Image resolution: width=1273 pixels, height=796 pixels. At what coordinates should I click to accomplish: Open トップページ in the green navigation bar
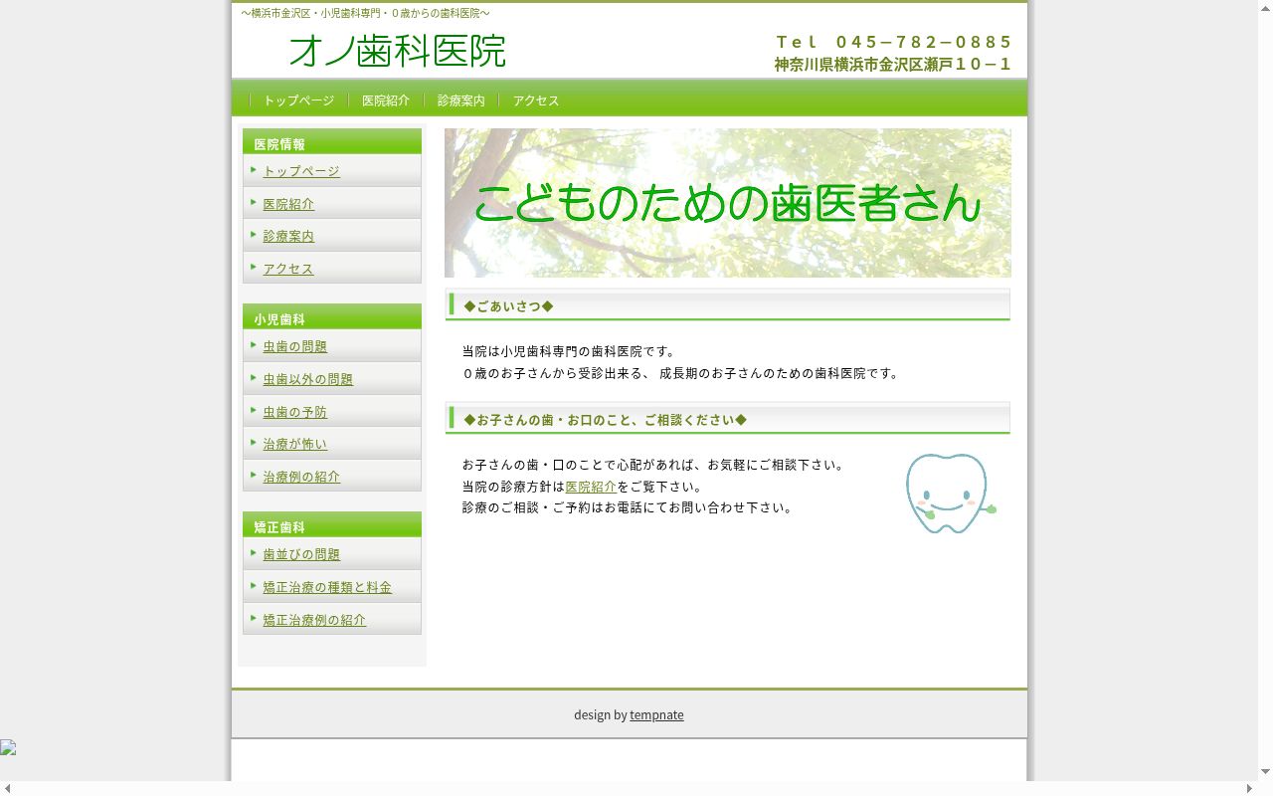(x=298, y=100)
